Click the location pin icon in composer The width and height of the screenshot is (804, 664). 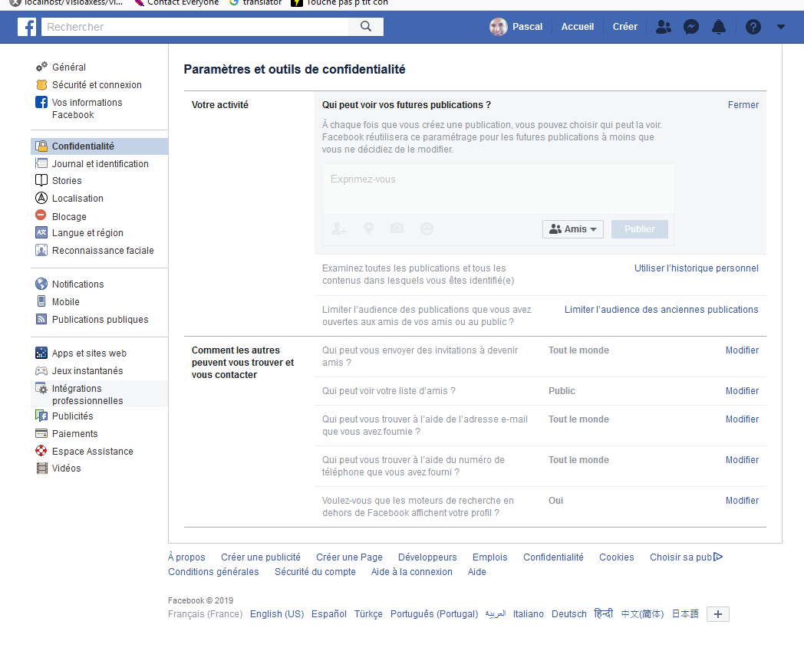tap(369, 228)
